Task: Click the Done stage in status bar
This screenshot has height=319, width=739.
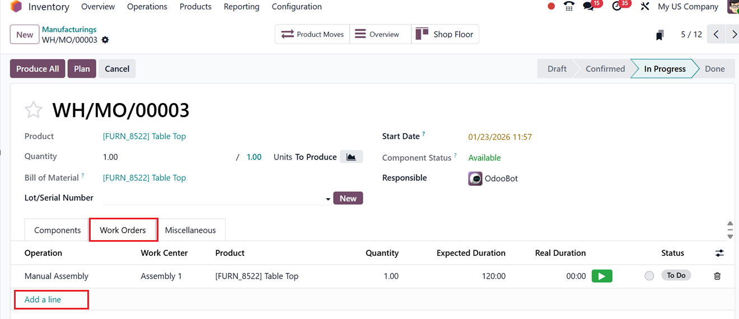Action: [x=714, y=69]
